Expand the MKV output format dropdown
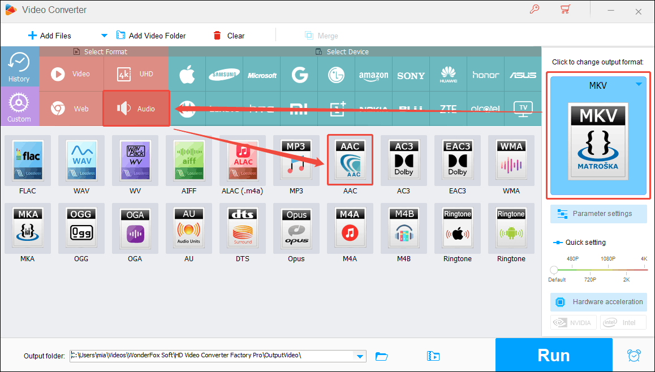This screenshot has height=372, width=655. (639, 85)
